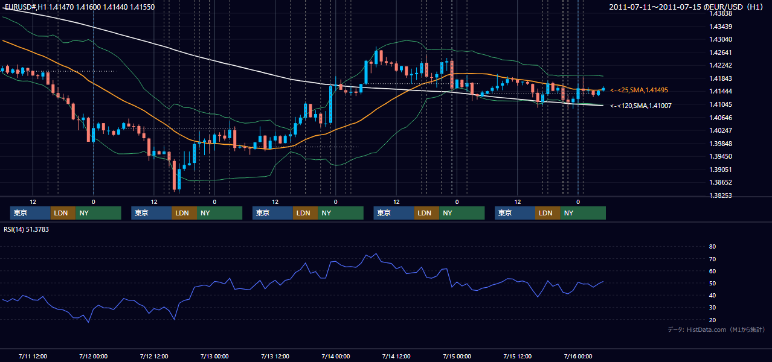Image resolution: width=772 pixels, height=362 pixels.
Task: Click price axis value 1.38253
Action: [x=720, y=195]
